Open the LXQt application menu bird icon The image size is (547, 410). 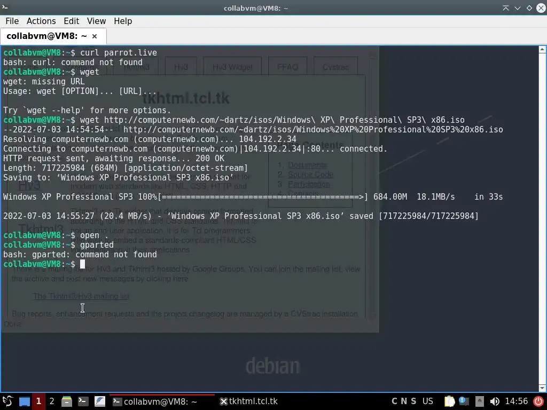point(7,401)
